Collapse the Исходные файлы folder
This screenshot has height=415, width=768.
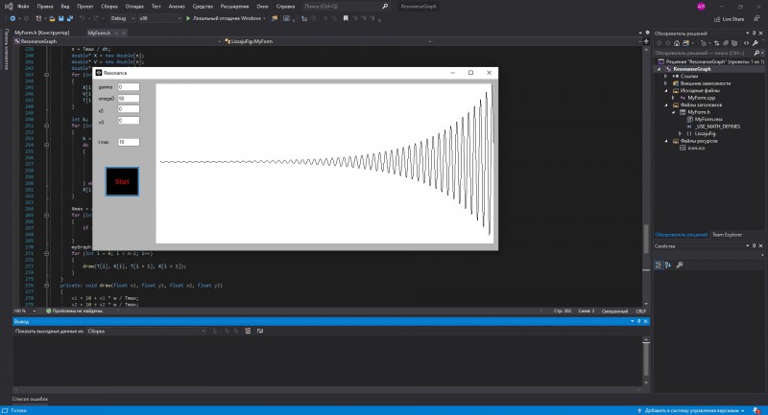coord(665,91)
